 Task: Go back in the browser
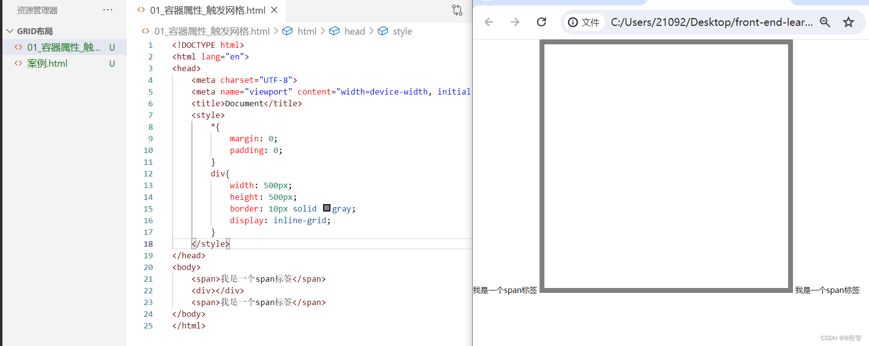pos(489,22)
